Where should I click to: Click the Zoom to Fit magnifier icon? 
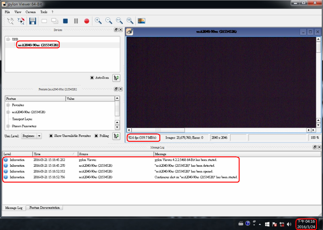(x=119, y=21)
